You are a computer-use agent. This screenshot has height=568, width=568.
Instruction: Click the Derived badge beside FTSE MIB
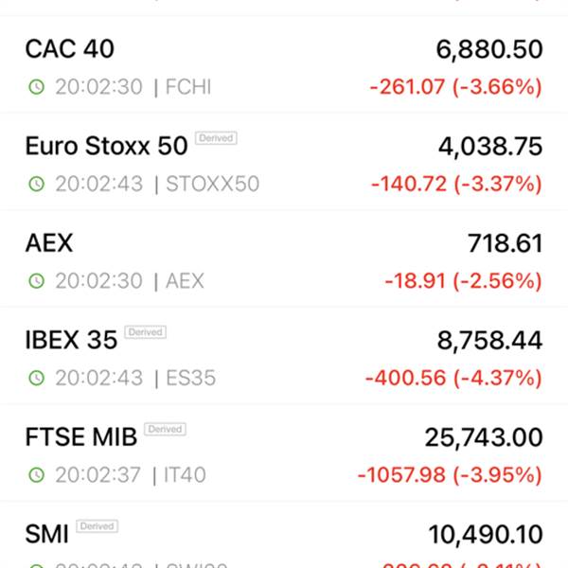pos(165,430)
